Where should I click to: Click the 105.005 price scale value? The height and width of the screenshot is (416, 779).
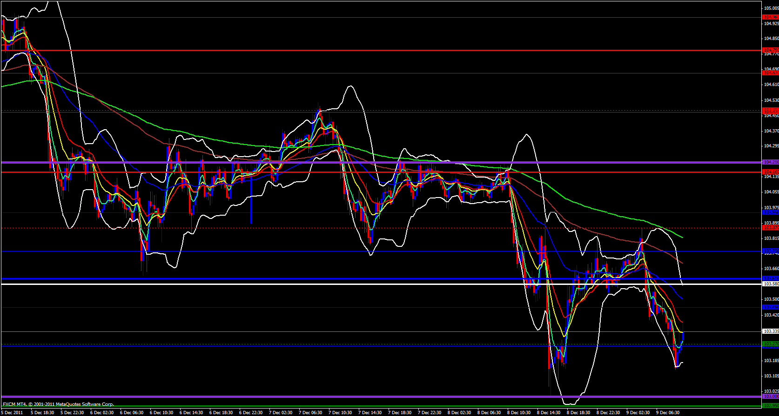(x=771, y=8)
